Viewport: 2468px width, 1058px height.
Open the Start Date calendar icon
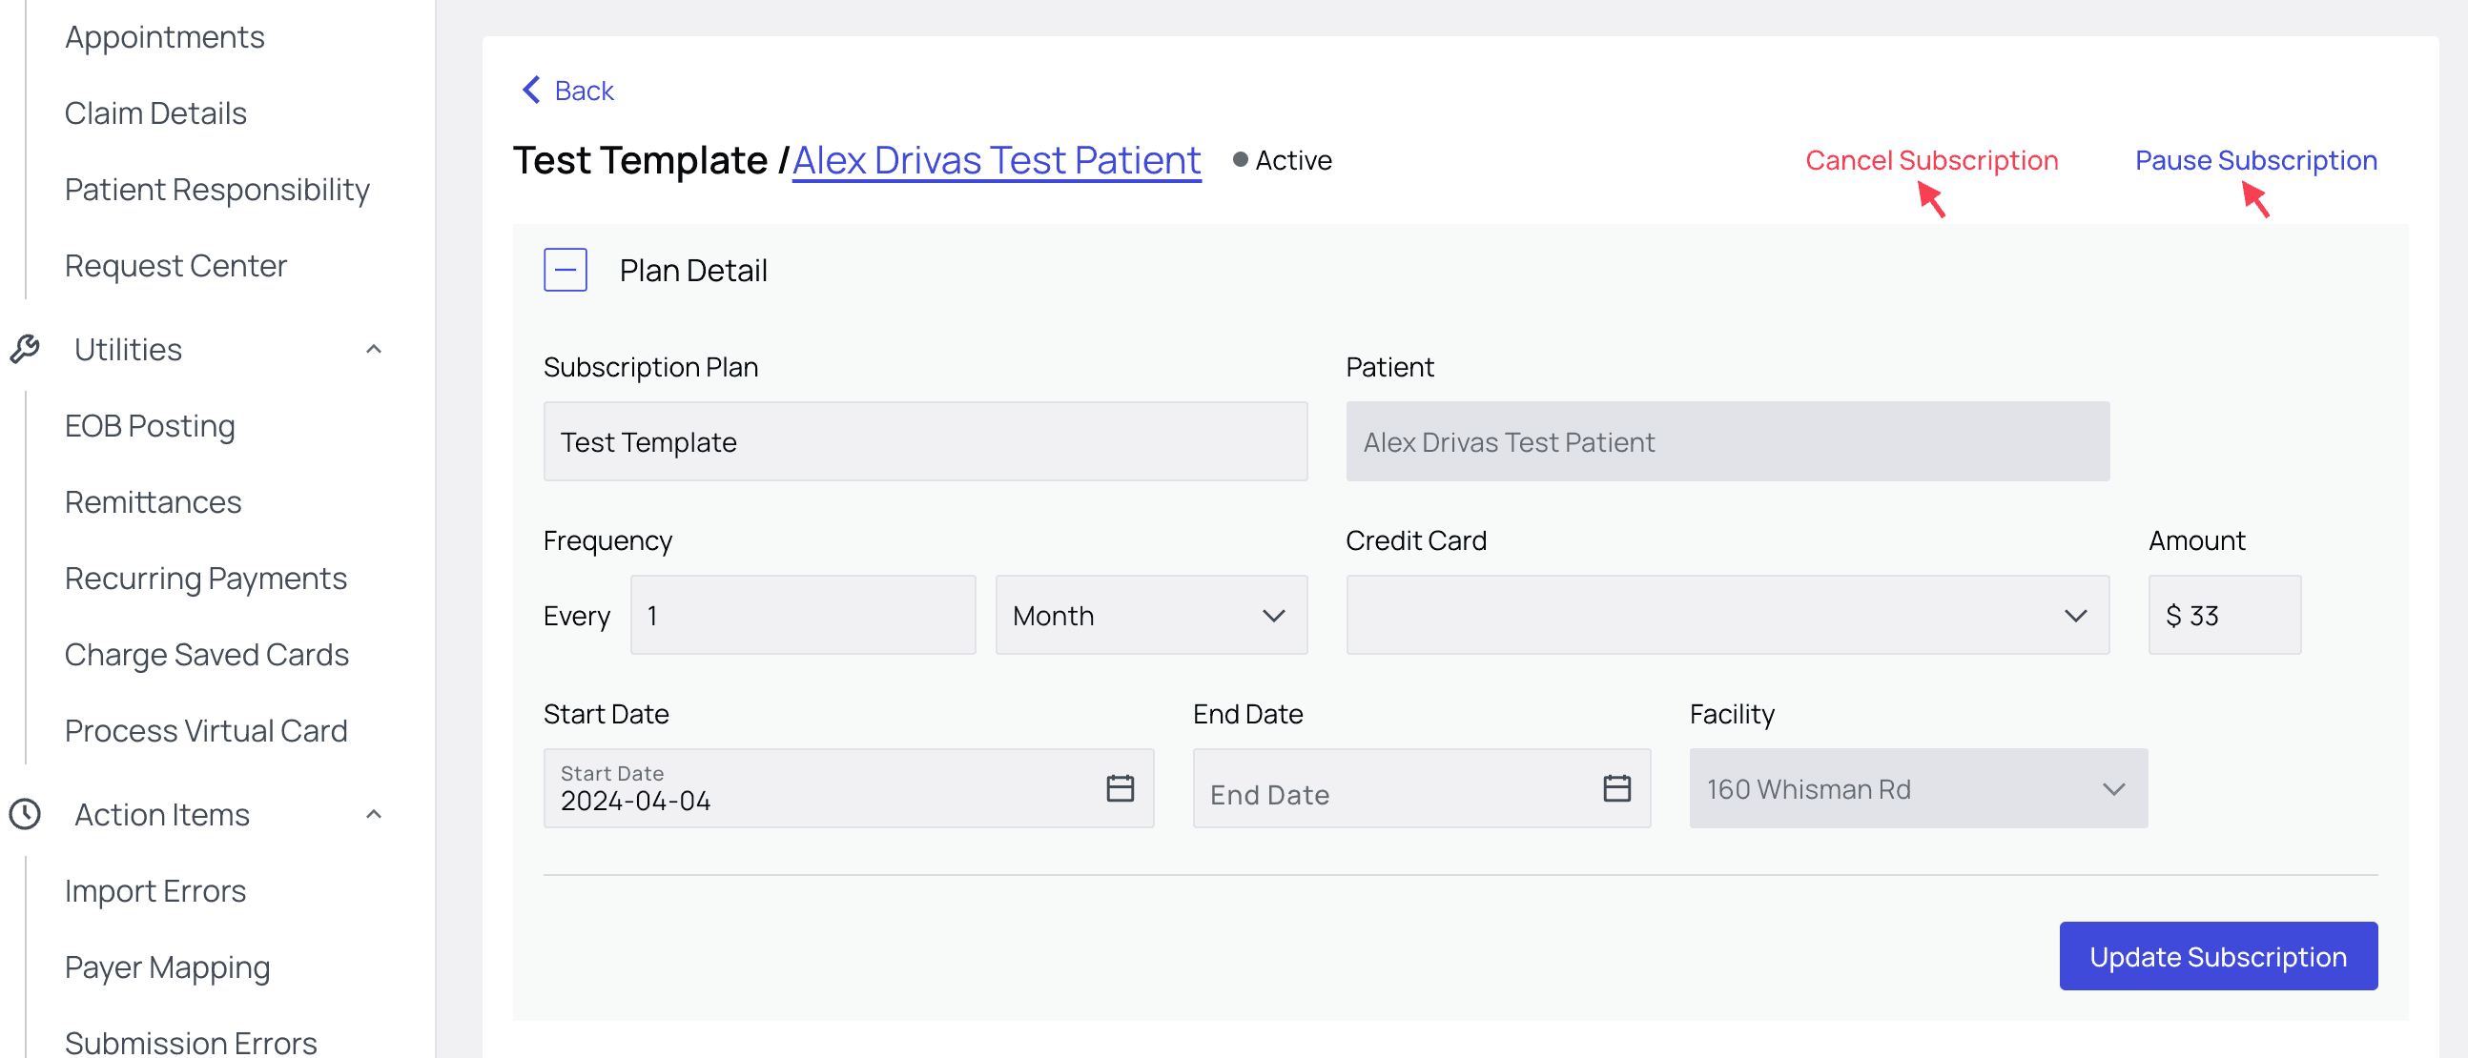point(1119,787)
